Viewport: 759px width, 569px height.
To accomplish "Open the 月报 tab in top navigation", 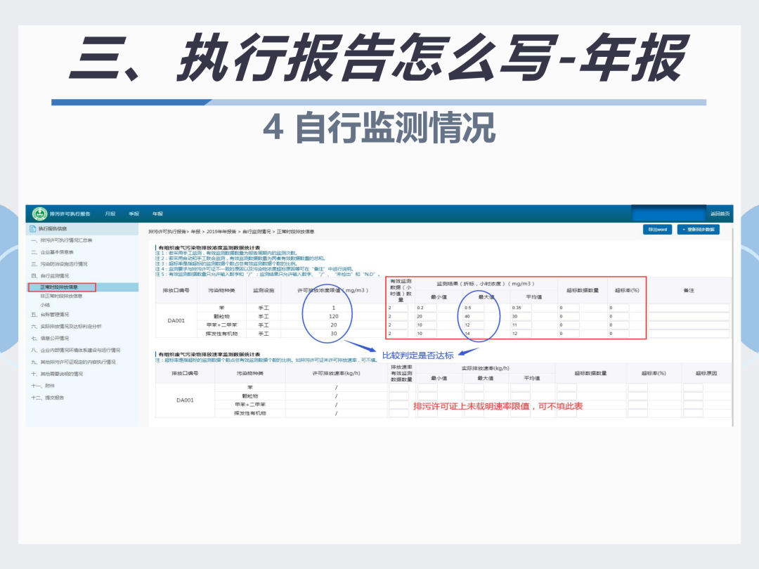I will point(110,214).
